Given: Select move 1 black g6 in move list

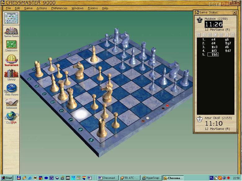Looking at the screenshot, I should tap(227, 40).
